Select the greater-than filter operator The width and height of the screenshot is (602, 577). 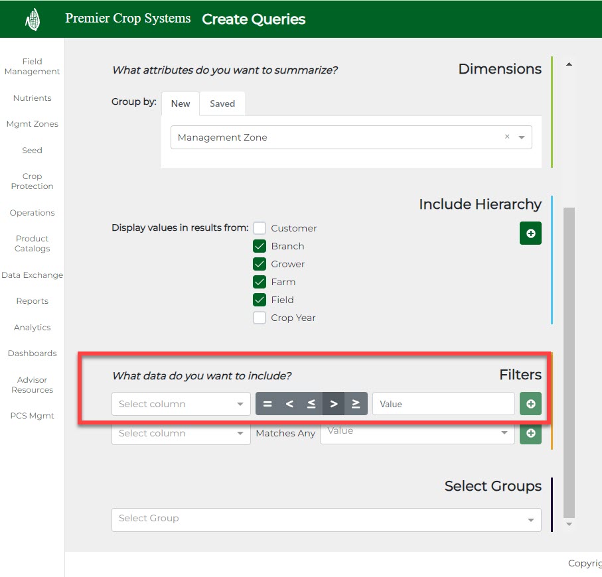(334, 404)
